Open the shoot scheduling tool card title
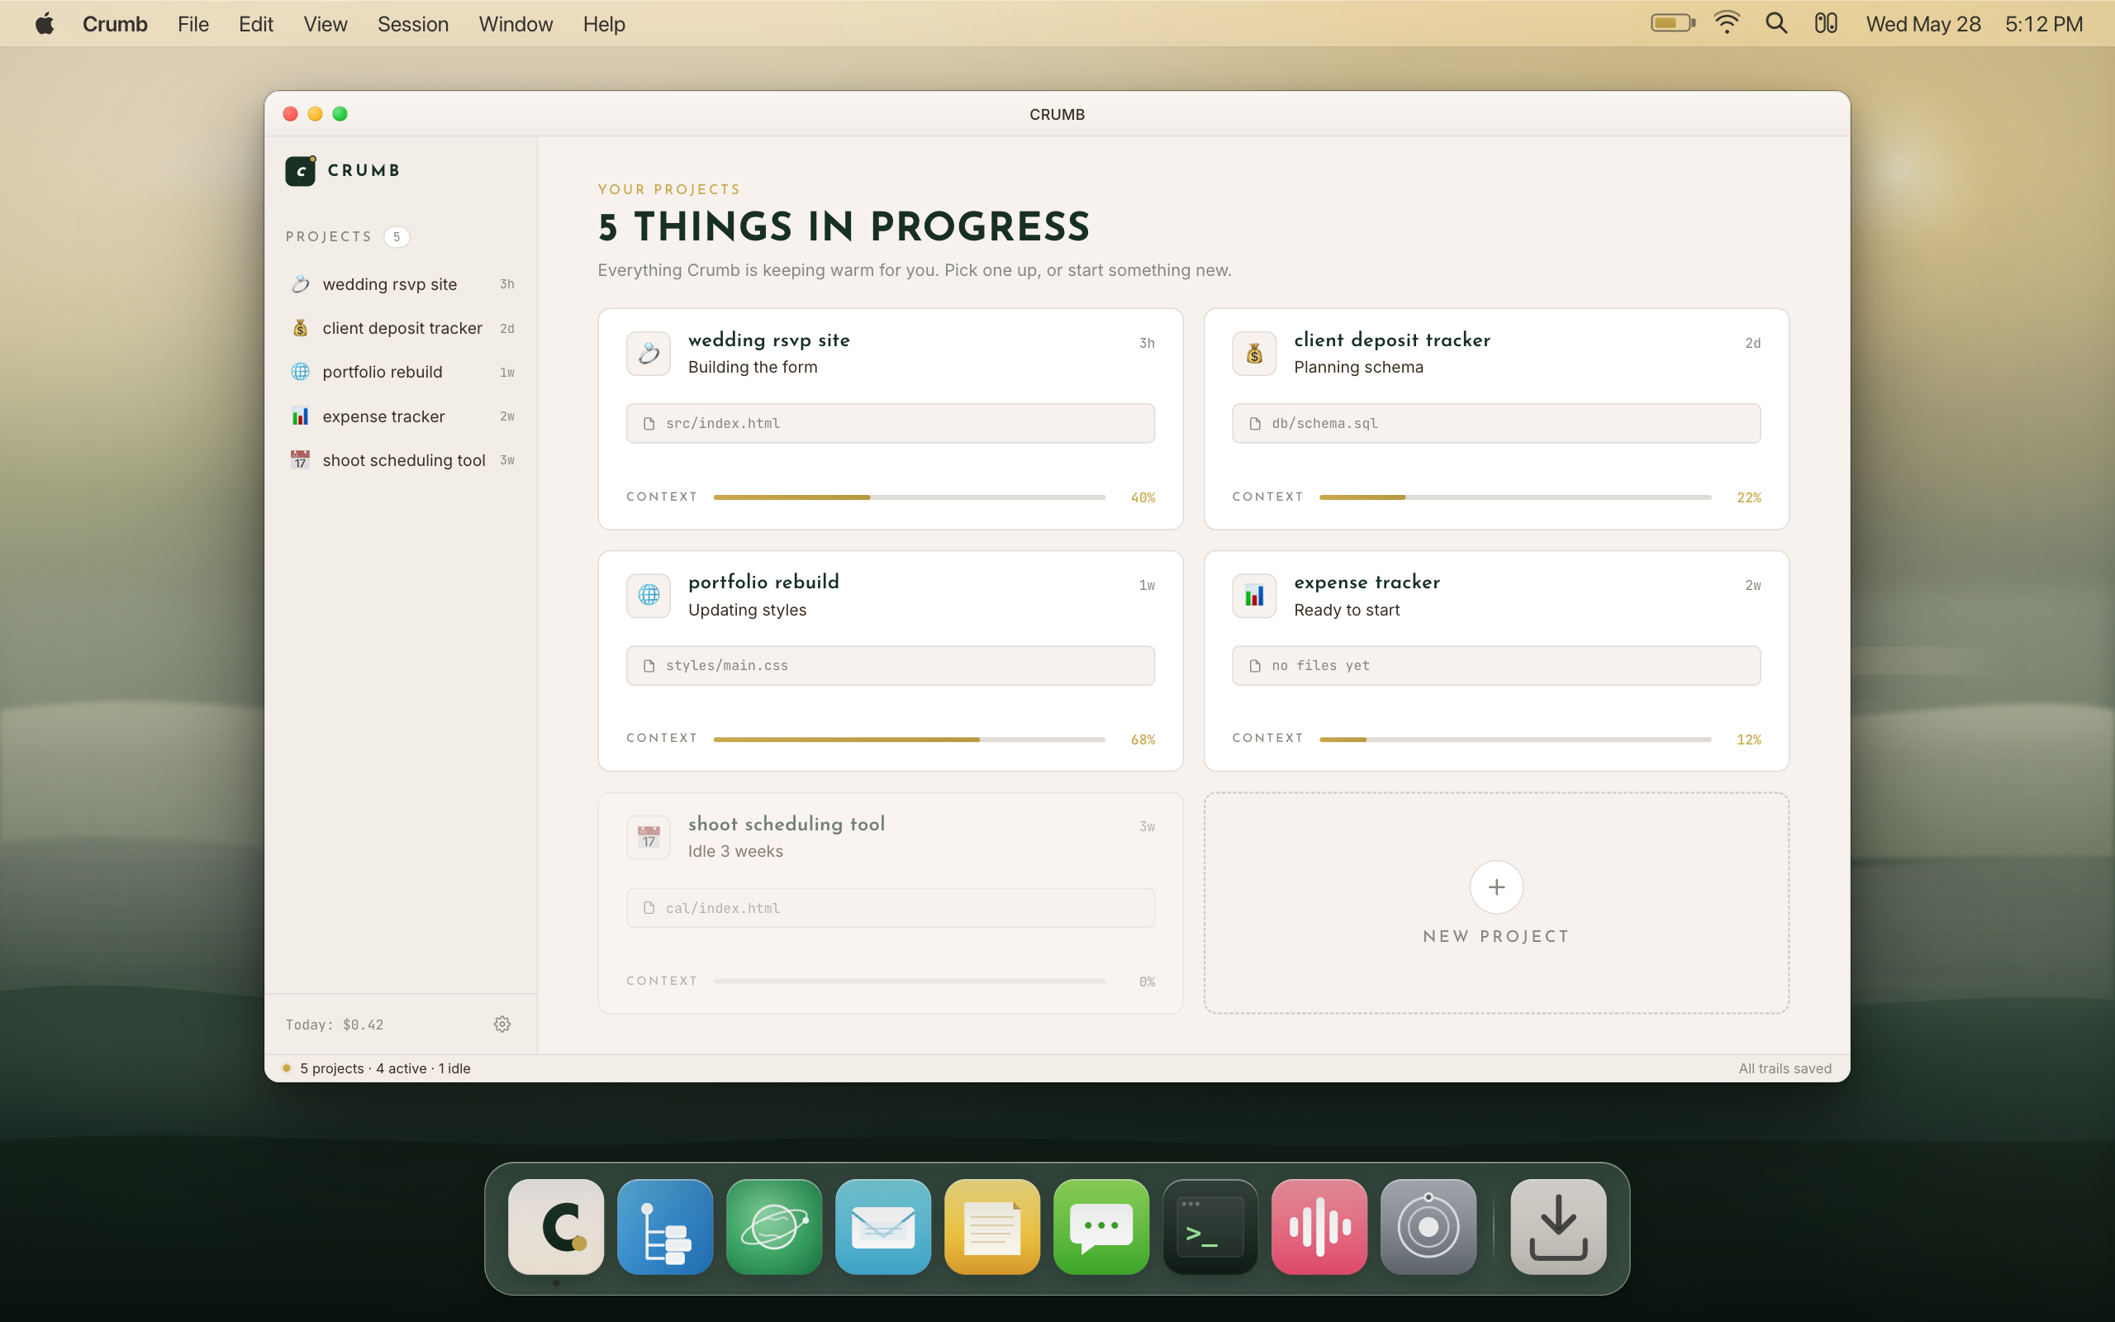Viewport: 2115px width, 1322px height. click(787, 825)
